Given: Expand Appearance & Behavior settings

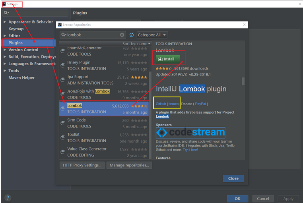Looking at the screenshot, I should pos(5,22).
